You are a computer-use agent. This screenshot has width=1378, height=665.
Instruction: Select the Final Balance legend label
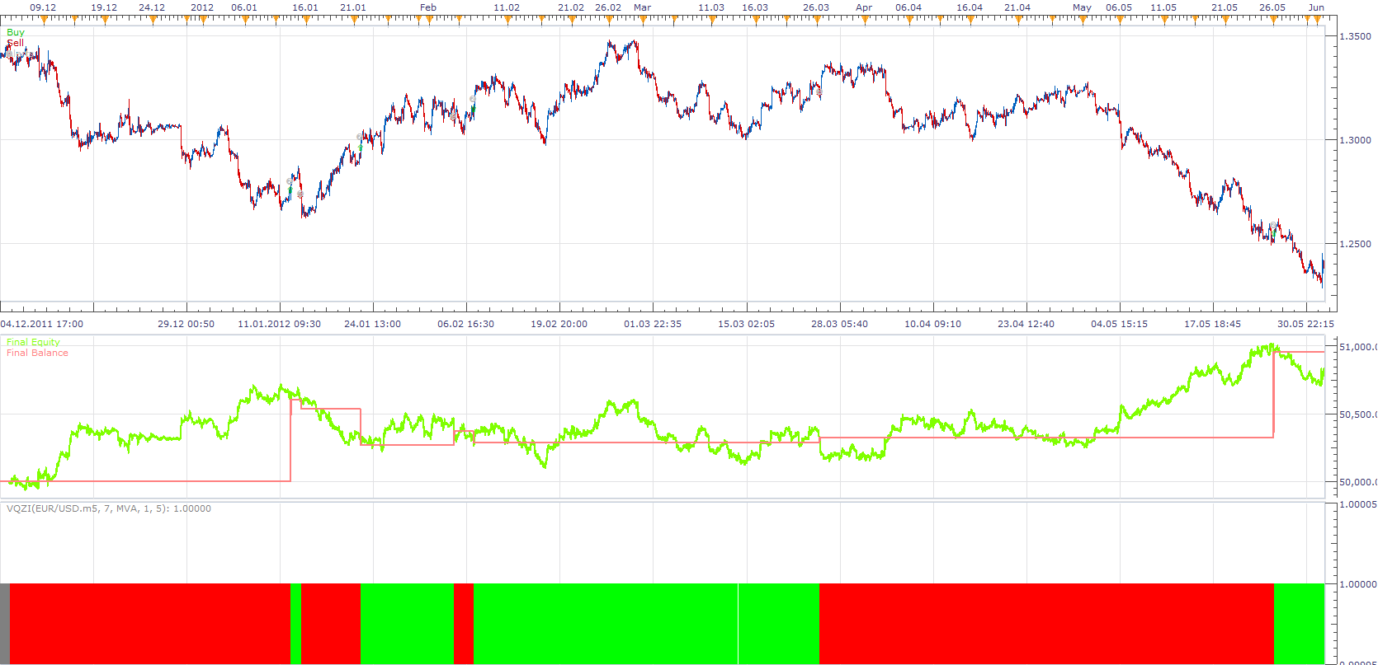37,353
